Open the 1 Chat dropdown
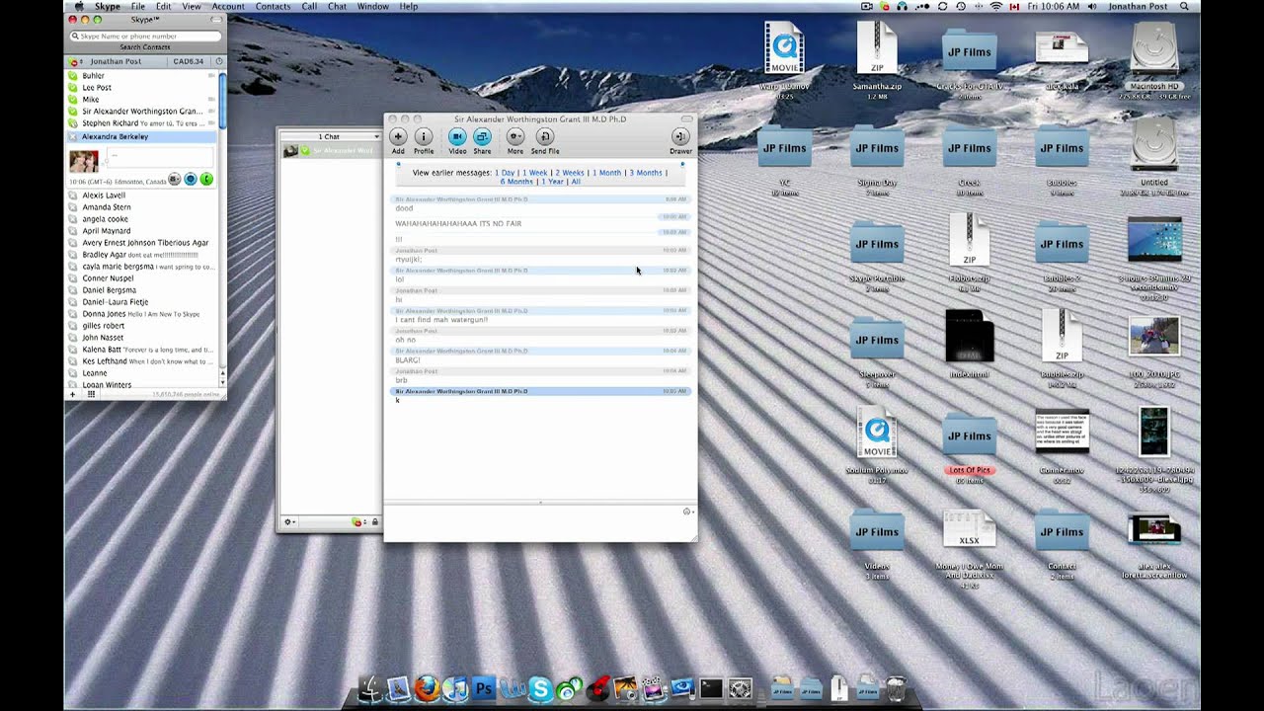Viewport: 1264px width, 711px height. 329,136
